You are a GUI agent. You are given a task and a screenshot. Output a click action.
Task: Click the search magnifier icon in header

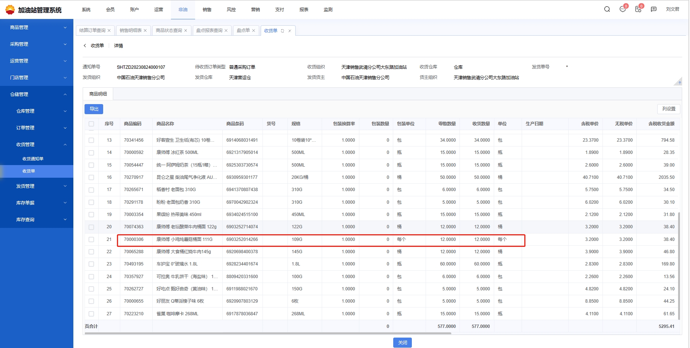(x=607, y=9)
